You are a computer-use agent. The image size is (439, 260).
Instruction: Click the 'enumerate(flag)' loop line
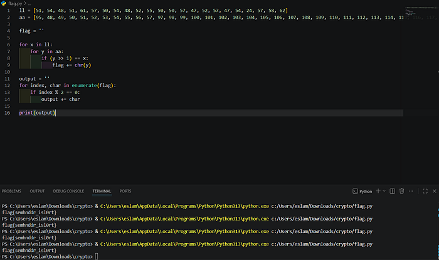pyautogui.click(x=68, y=86)
